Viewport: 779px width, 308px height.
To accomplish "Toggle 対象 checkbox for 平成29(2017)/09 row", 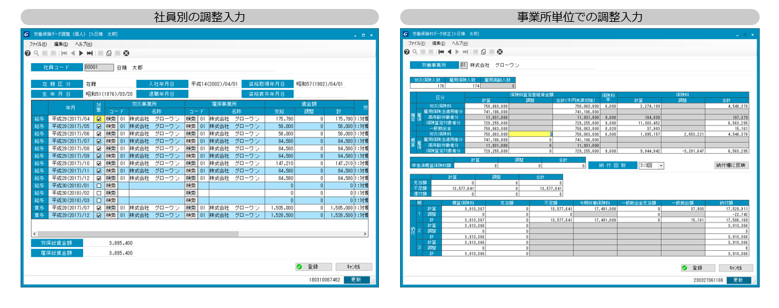I will 99,156.
